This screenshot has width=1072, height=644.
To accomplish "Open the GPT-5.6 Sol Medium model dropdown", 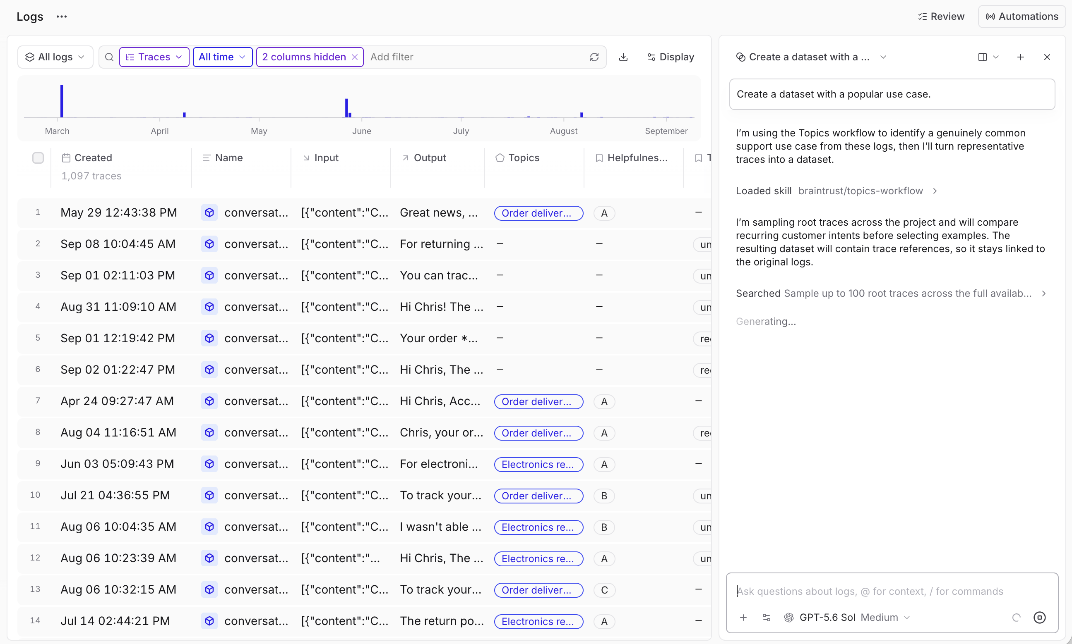I will coord(847,617).
